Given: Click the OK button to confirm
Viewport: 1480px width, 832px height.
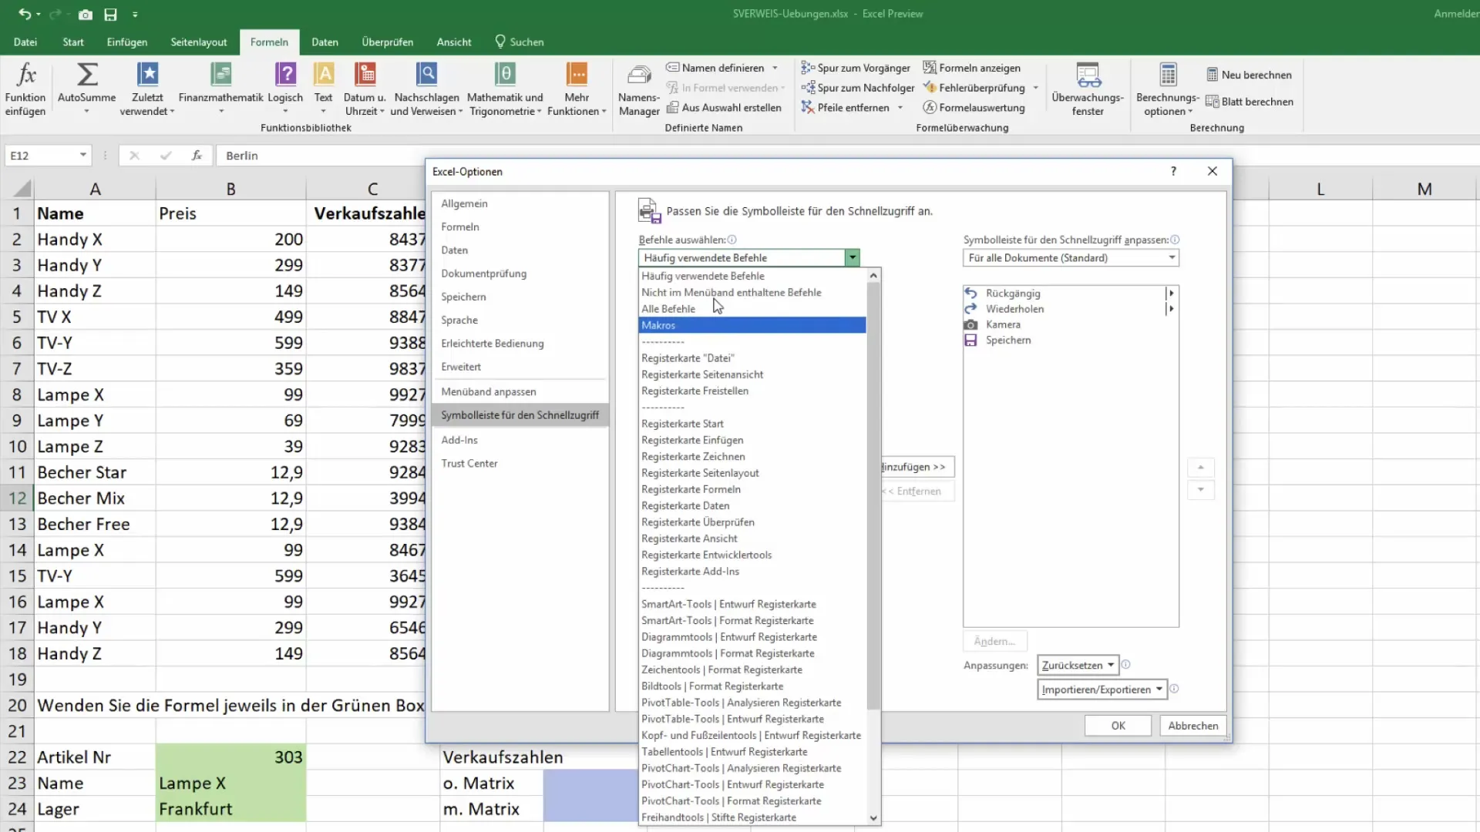Looking at the screenshot, I should (x=1118, y=726).
